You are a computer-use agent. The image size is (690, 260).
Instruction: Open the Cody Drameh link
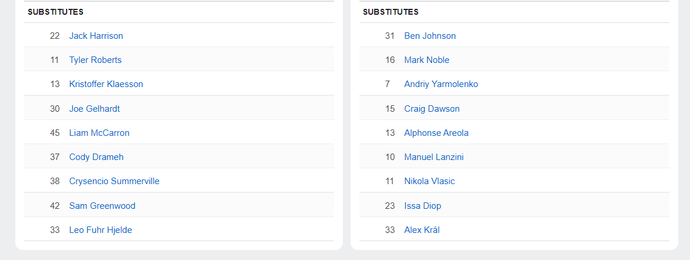click(x=97, y=157)
